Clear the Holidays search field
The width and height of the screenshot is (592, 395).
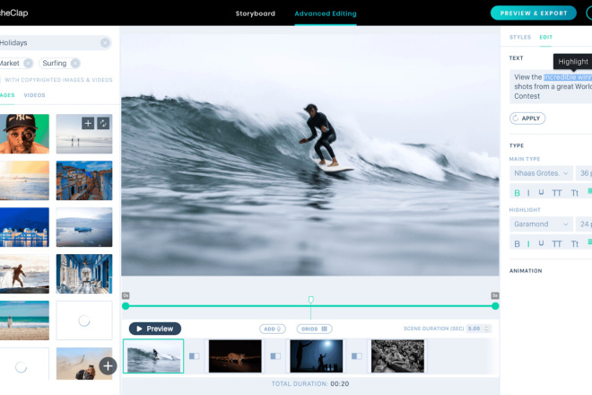coord(105,43)
